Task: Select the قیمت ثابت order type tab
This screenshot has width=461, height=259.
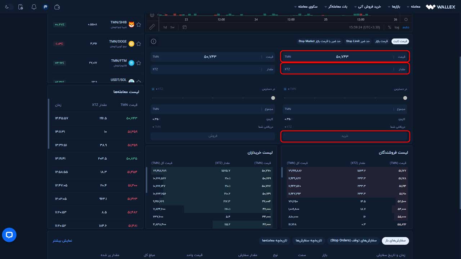Action: click(x=400, y=41)
